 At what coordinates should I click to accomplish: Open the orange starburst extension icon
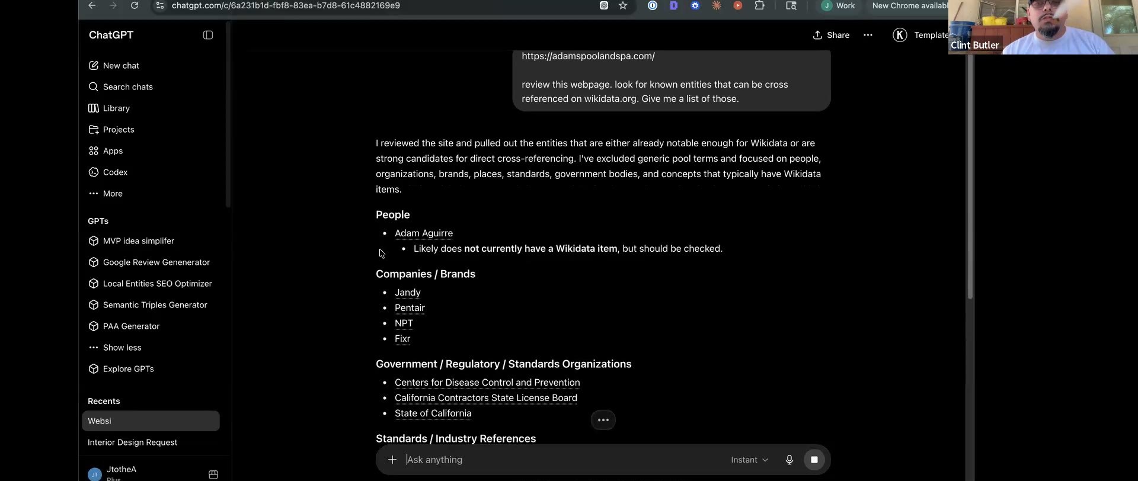coord(717,5)
